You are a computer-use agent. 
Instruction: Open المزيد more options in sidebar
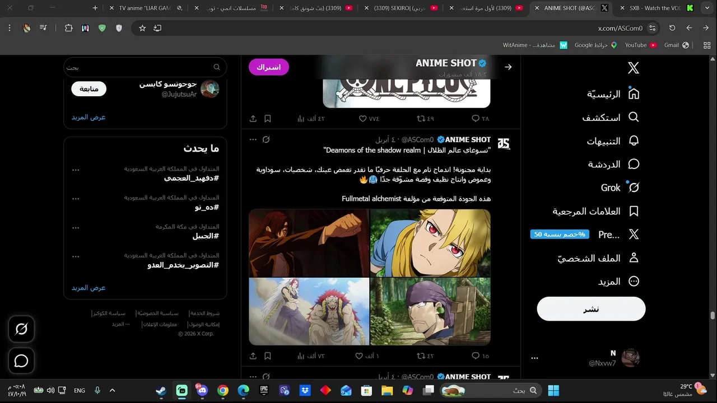[x=618, y=282]
